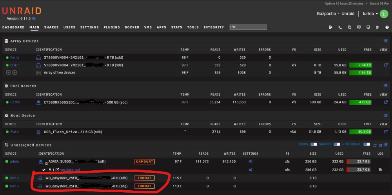
Task: Click the down arrow in the array totals row
Action: point(8,73)
